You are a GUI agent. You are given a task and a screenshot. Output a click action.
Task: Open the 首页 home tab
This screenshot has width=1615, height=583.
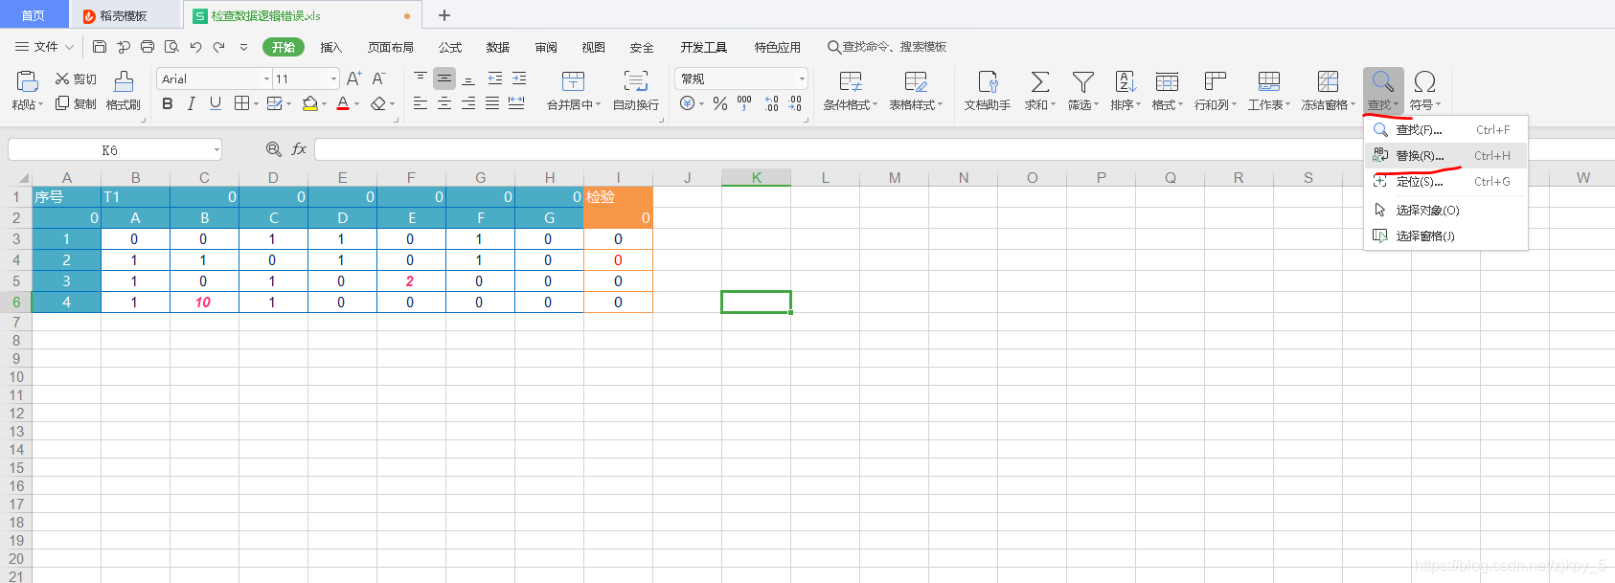34,15
